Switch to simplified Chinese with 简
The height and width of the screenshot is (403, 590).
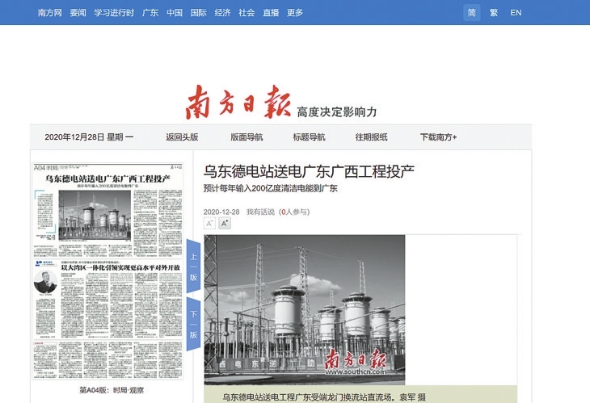coord(472,13)
